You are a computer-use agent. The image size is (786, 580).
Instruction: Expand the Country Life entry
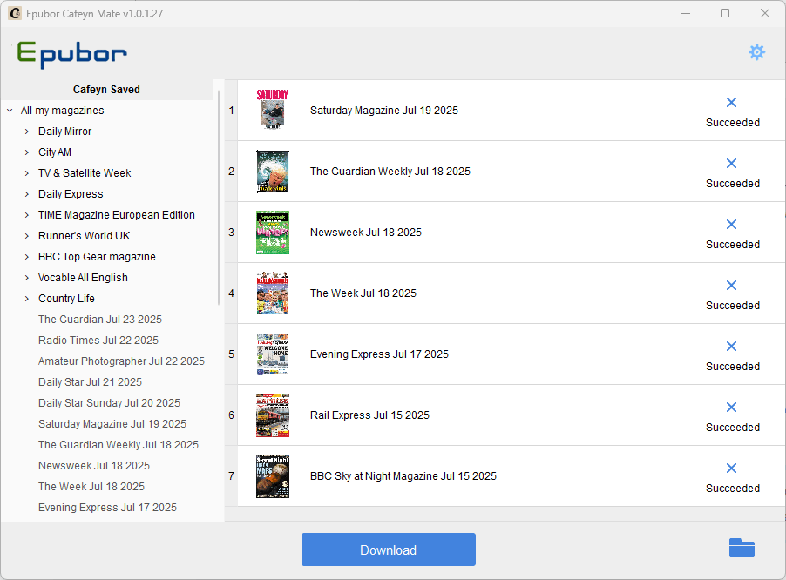tap(25, 298)
